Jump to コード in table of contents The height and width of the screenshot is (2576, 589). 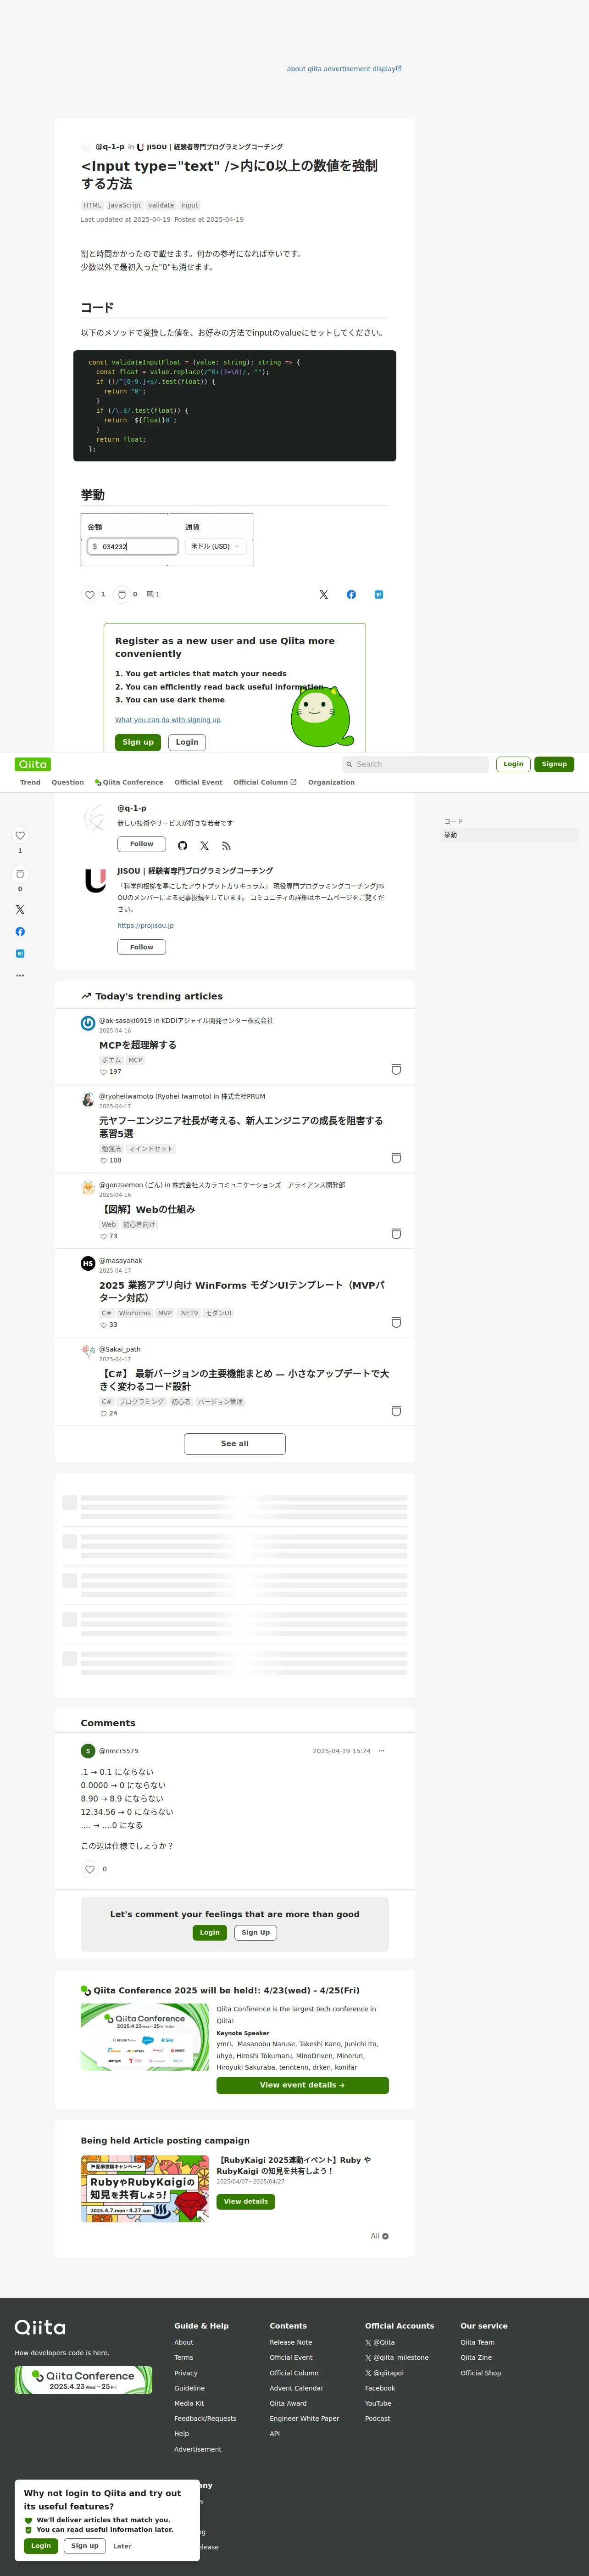point(453,822)
